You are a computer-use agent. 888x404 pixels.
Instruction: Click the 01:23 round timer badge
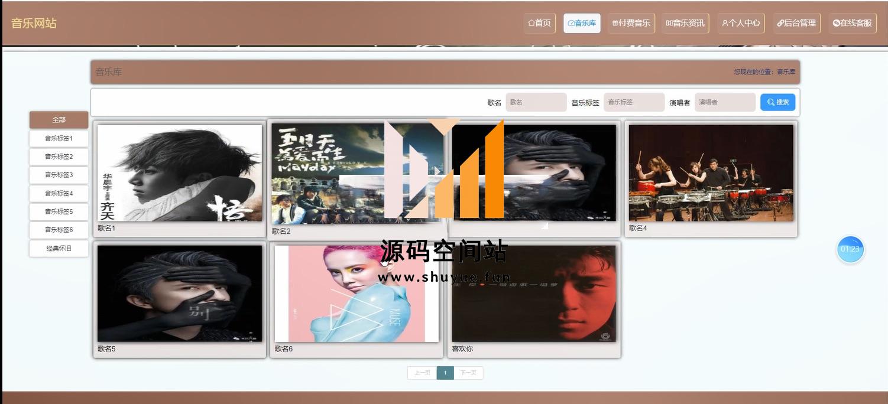coord(850,249)
